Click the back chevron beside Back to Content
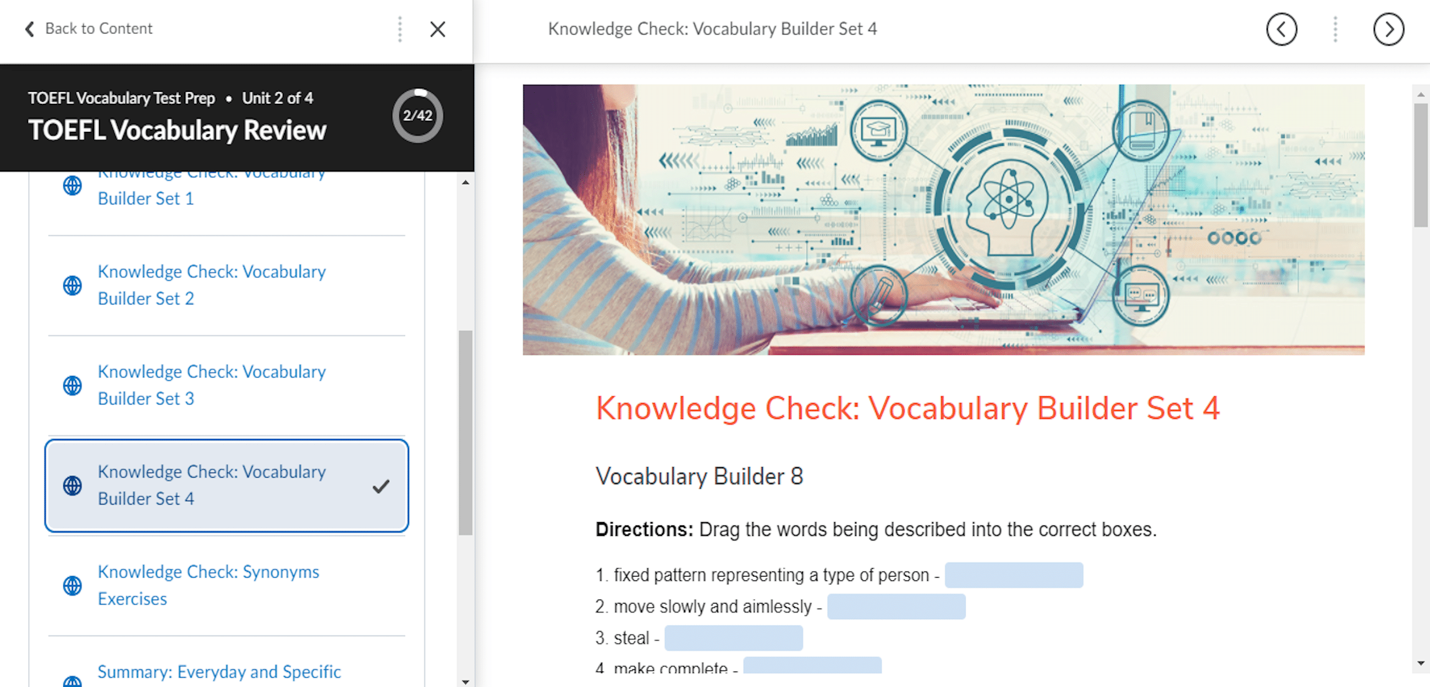Image resolution: width=1430 pixels, height=687 pixels. (29, 29)
